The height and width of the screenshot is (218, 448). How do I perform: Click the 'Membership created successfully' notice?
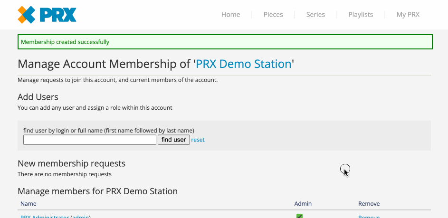(x=225, y=42)
